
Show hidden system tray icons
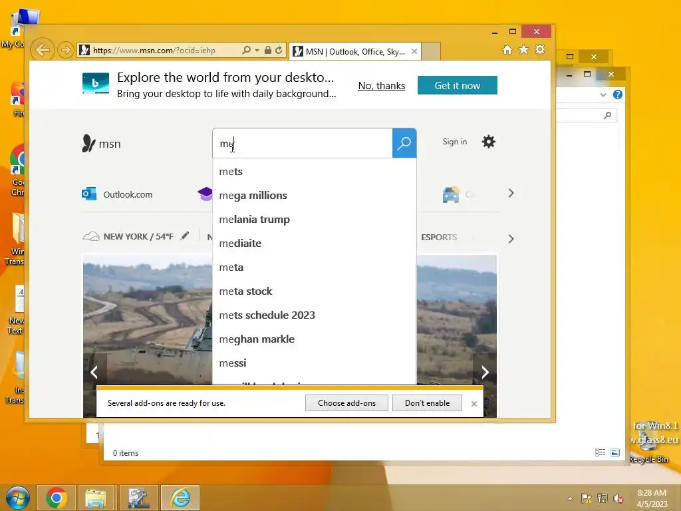pyautogui.click(x=570, y=498)
